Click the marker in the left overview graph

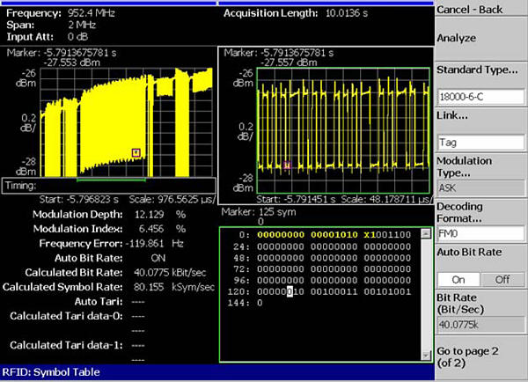(x=136, y=152)
